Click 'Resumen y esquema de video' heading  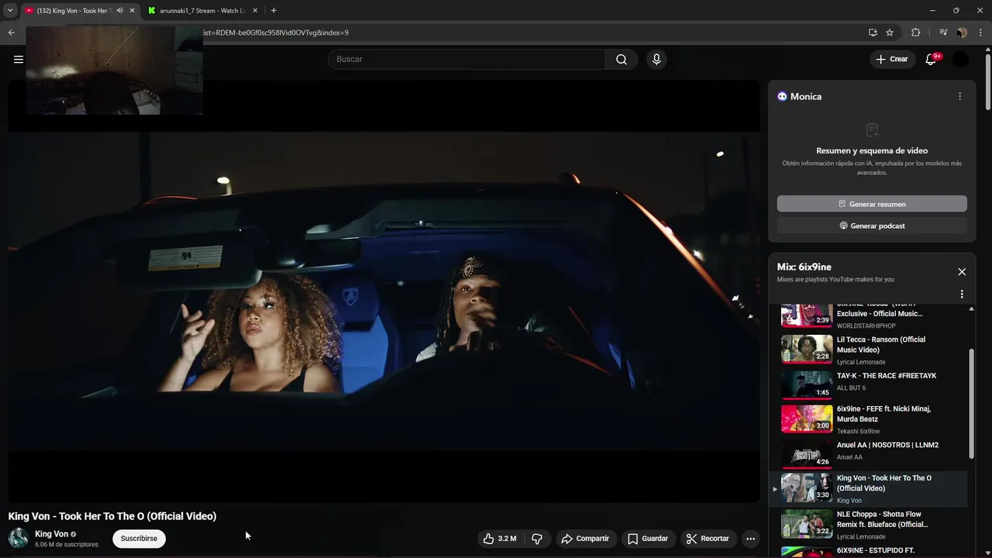pyautogui.click(x=872, y=151)
